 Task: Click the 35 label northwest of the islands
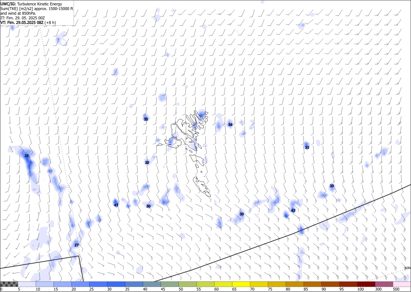(146, 120)
